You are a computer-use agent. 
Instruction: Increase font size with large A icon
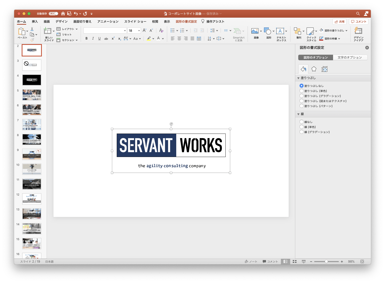[x=144, y=30]
